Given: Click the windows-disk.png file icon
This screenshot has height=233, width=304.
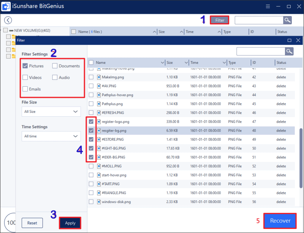Looking at the screenshot, I should point(98,201).
